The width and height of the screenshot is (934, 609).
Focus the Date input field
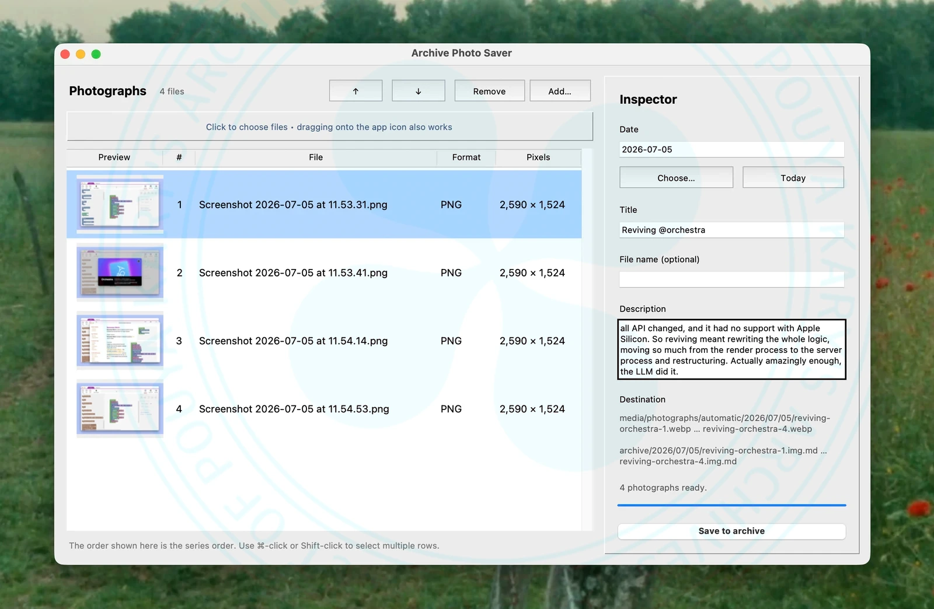point(731,149)
